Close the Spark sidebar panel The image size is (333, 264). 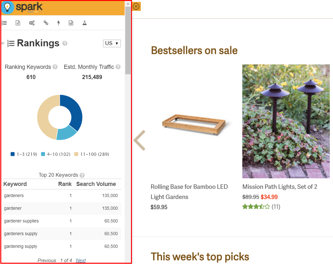click(x=136, y=6)
